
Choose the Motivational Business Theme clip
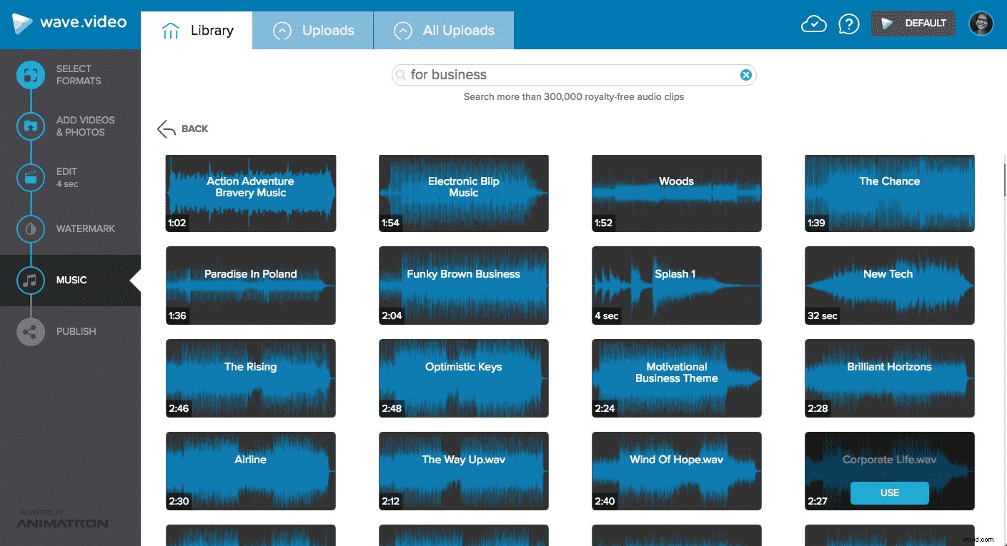click(676, 378)
